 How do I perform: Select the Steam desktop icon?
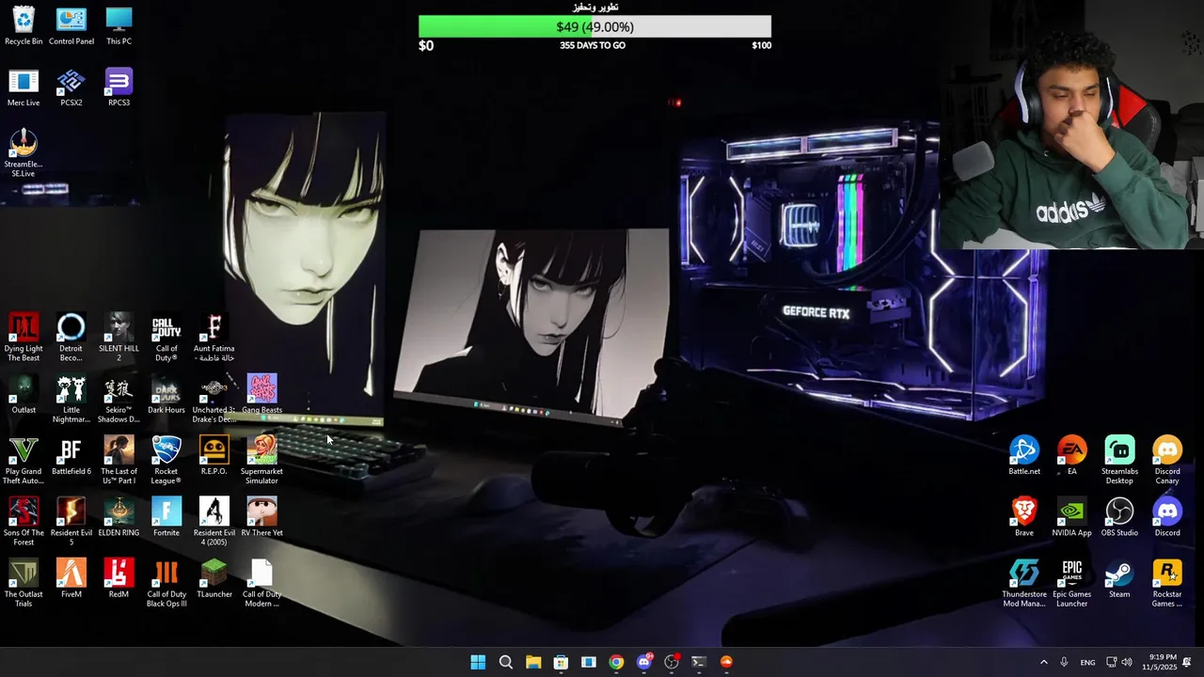(x=1119, y=578)
